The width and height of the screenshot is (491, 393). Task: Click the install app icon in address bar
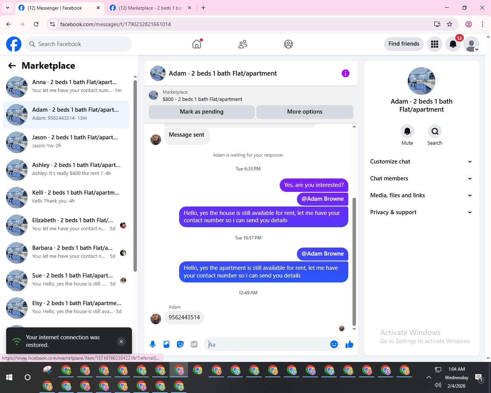[x=437, y=24]
